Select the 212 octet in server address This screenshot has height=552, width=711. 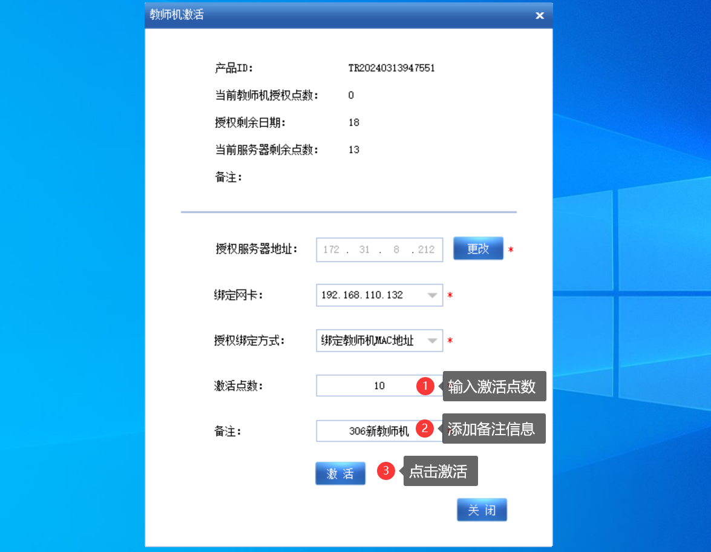pos(426,249)
